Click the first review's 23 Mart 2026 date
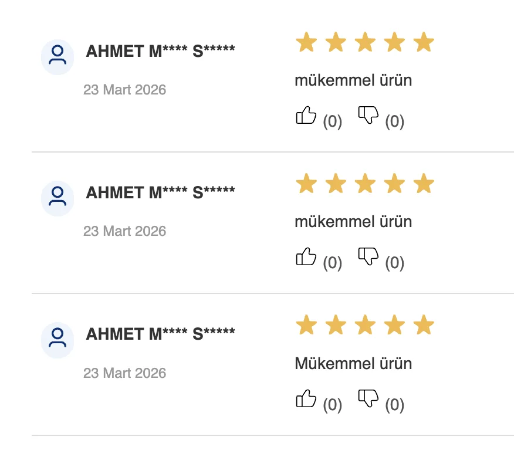The width and height of the screenshot is (514, 460). click(124, 90)
